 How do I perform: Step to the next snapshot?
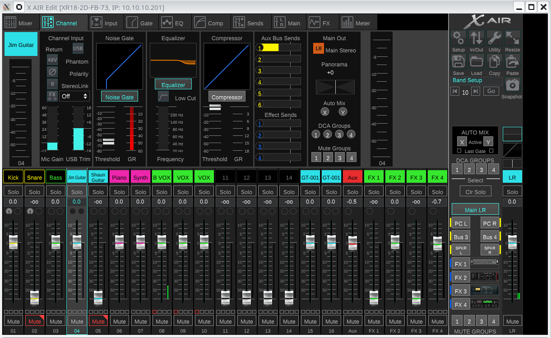click(475, 91)
